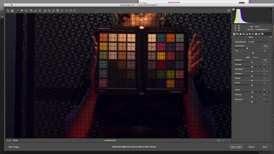Adjust the Exposure slider handle
The image size is (274, 154).
click(252, 62)
